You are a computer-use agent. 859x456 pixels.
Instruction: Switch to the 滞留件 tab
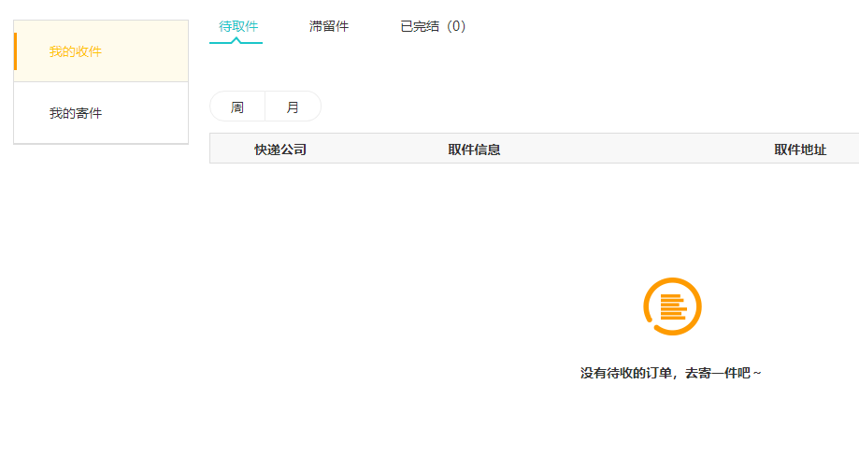coord(329,26)
